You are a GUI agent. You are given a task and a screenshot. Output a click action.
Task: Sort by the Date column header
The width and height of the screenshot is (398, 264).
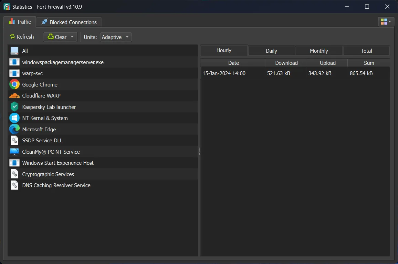233,63
